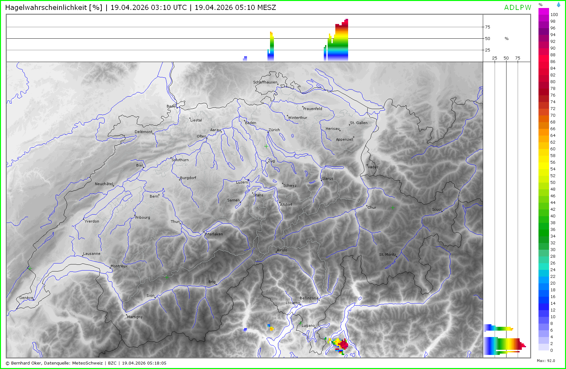The height and width of the screenshot is (369, 566).
Task: Click the Bern city label on map
Action: tap(154, 196)
